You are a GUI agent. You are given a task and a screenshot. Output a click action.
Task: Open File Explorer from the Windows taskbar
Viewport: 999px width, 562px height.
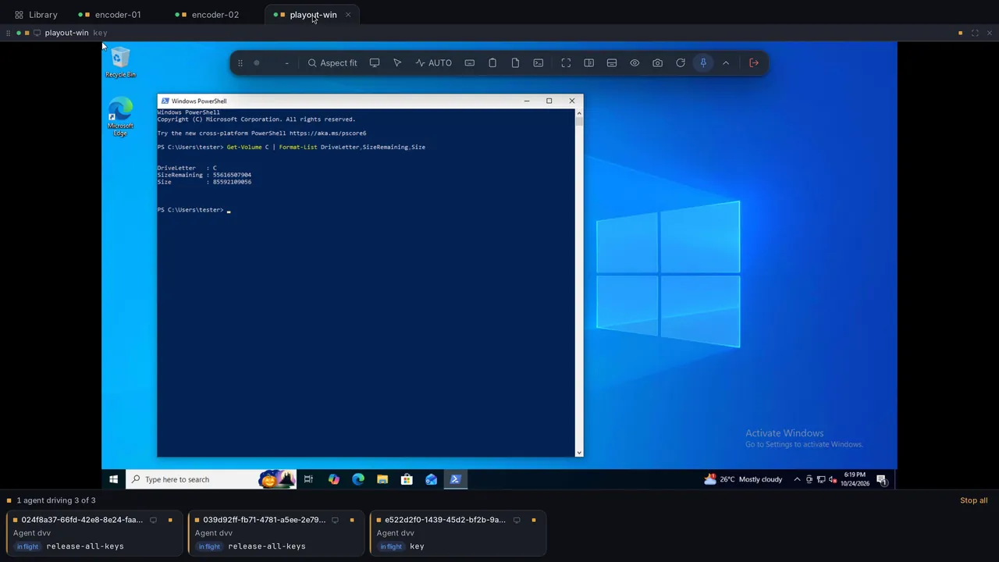(382, 479)
